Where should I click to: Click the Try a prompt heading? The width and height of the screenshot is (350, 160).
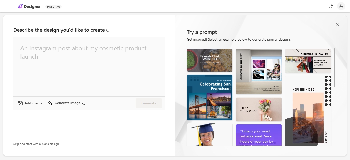pyautogui.click(x=202, y=32)
